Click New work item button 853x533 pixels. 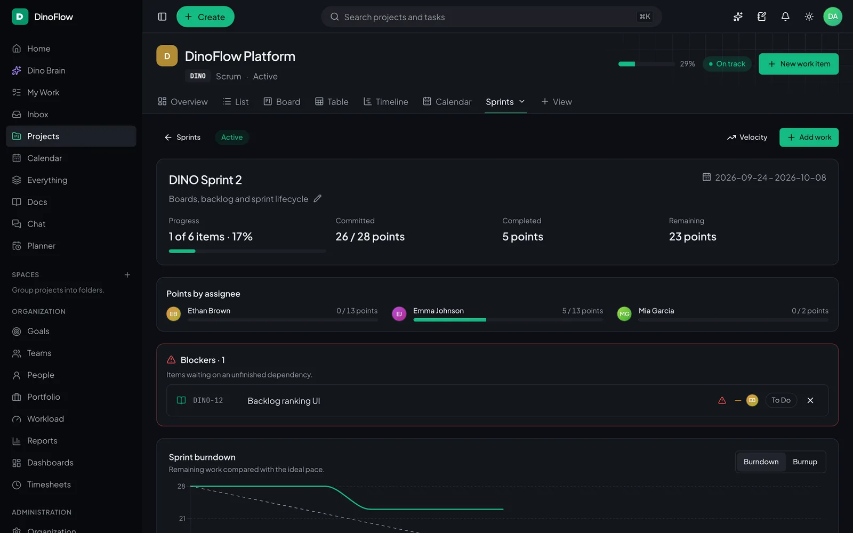799,64
